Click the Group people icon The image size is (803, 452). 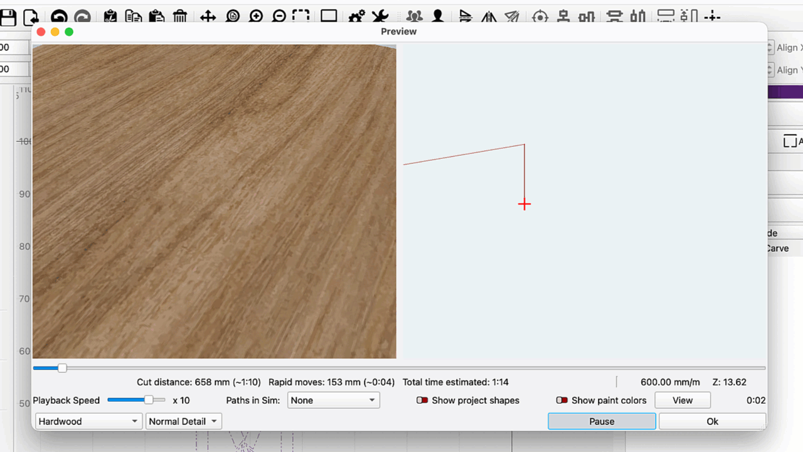414,17
